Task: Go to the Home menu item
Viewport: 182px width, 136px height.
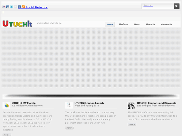Action: coord(110,24)
